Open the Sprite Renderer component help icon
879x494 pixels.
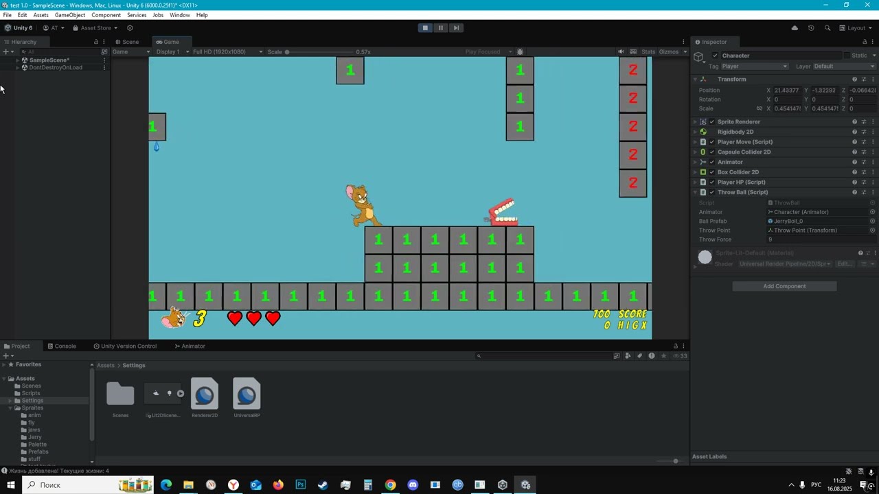pyautogui.click(x=854, y=122)
